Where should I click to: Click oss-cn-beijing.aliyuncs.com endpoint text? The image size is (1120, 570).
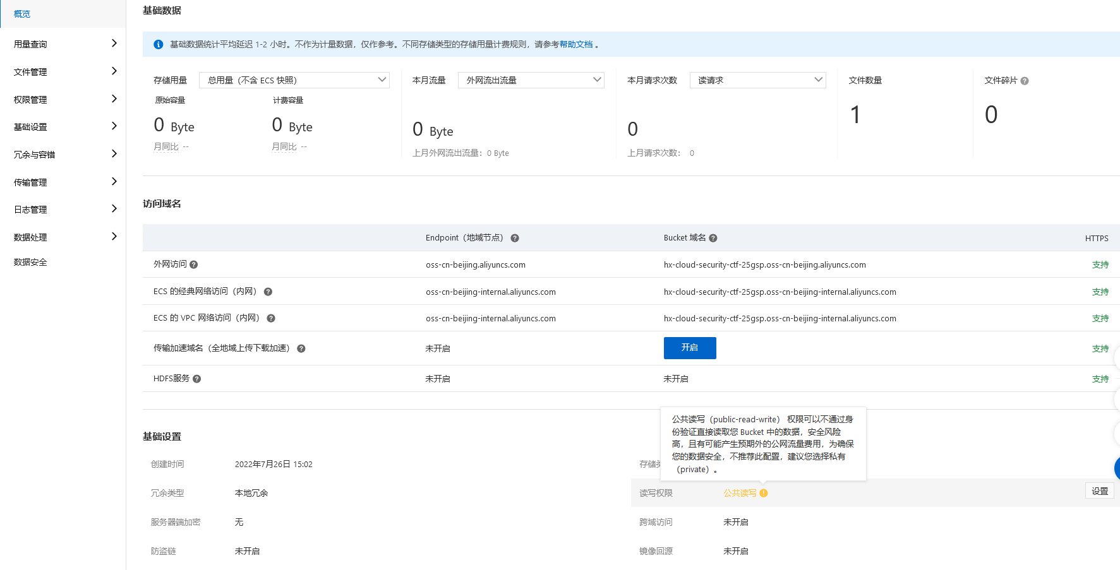[x=476, y=265]
